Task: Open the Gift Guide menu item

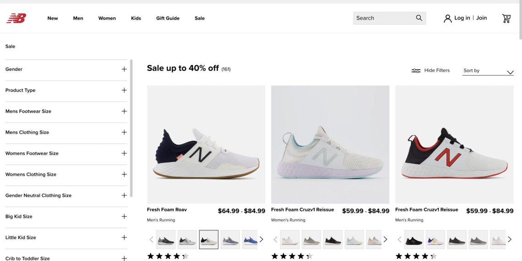Action: click(168, 18)
